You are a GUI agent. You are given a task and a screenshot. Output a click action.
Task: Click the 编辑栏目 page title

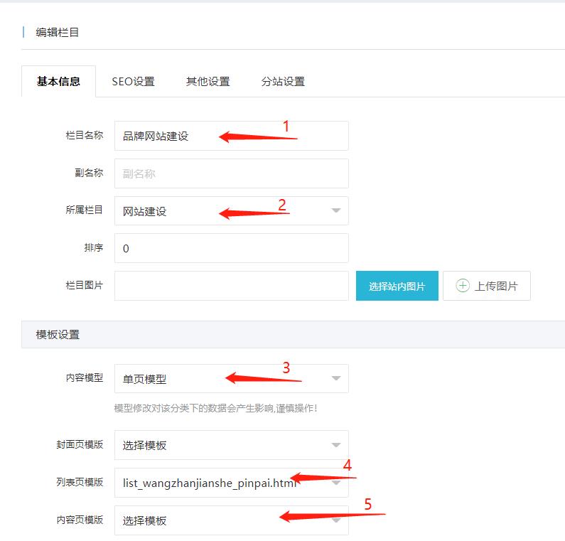point(58,32)
